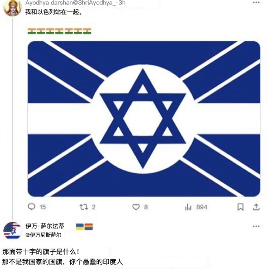Click the row of India flag emojis
The image size is (268, 270).
tap(60, 31)
